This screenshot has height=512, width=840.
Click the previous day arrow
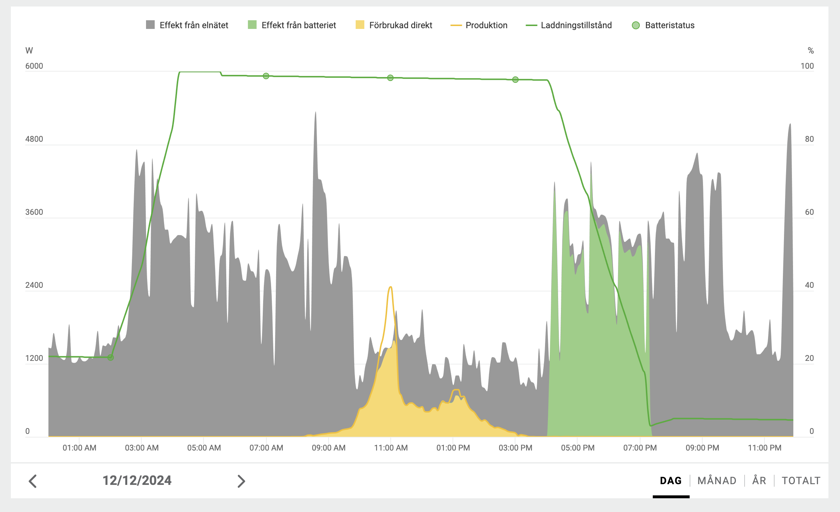[x=33, y=481]
